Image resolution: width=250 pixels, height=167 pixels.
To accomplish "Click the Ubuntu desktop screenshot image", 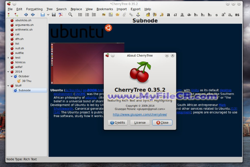I will pyautogui.click(x=77, y=63).
